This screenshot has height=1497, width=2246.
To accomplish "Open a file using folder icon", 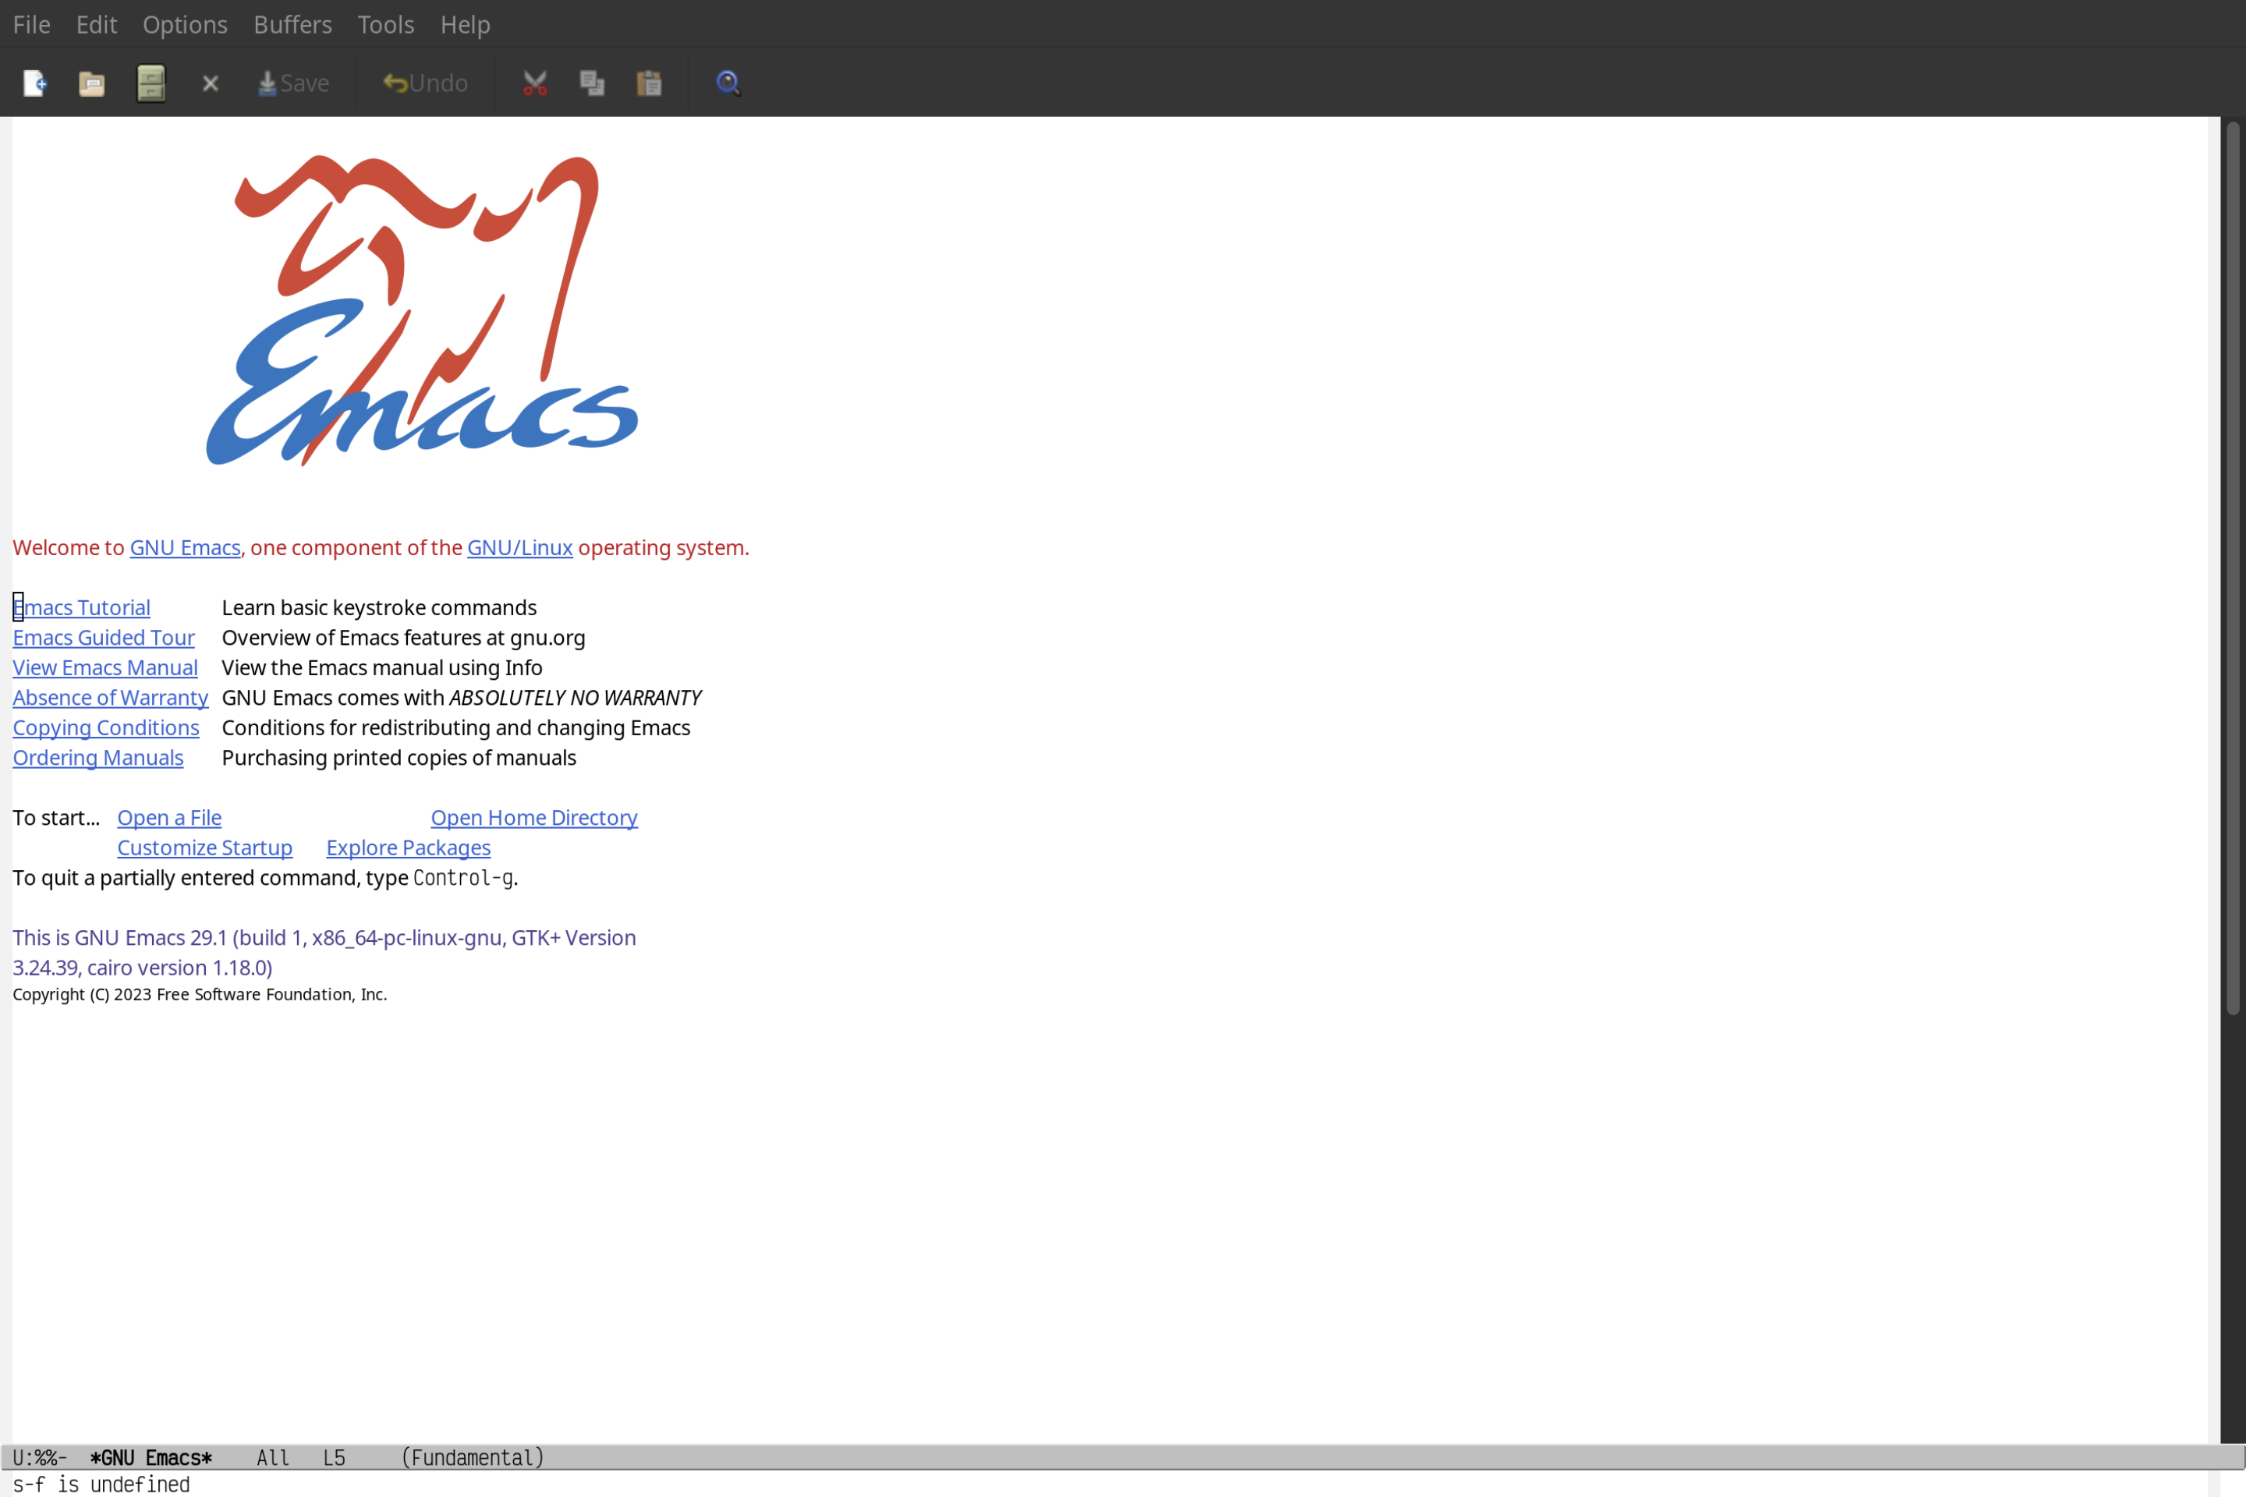I will pyautogui.click(x=92, y=83).
